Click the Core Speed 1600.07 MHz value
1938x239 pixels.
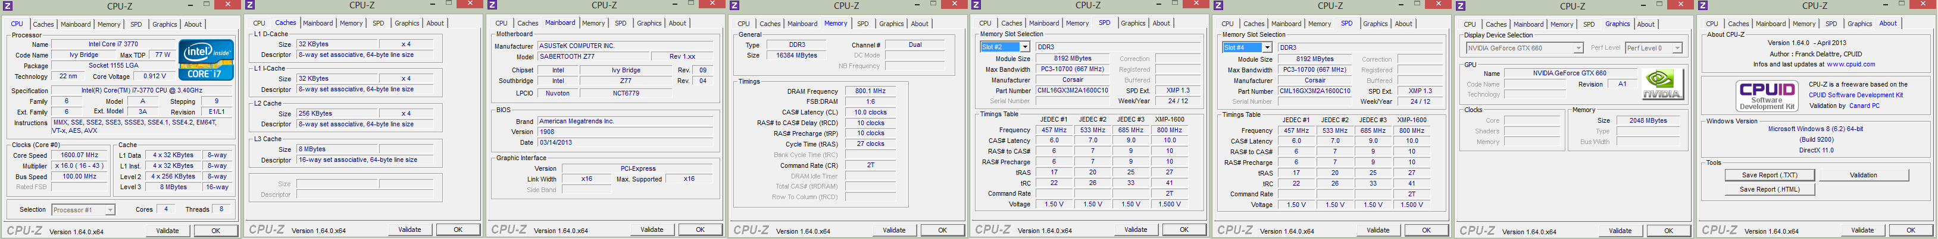[x=79, y=155]
